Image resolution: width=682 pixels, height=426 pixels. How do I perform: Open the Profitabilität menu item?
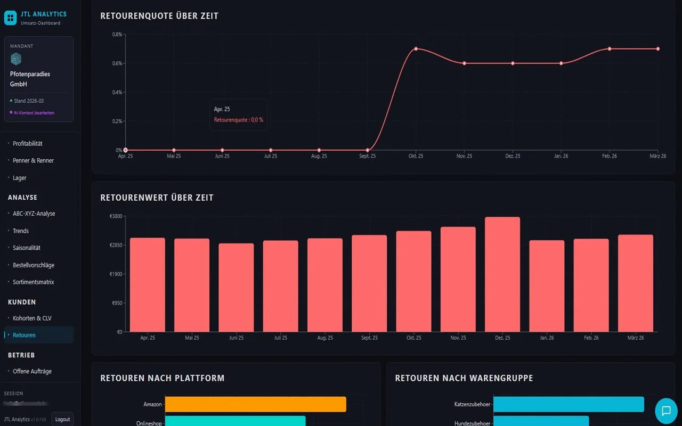coord(28,144)
